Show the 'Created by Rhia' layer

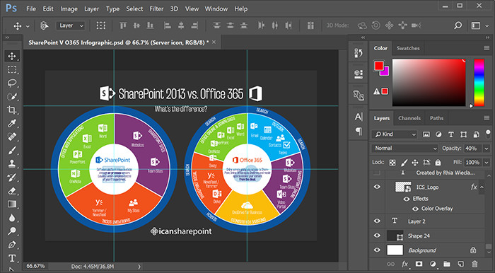377,173
